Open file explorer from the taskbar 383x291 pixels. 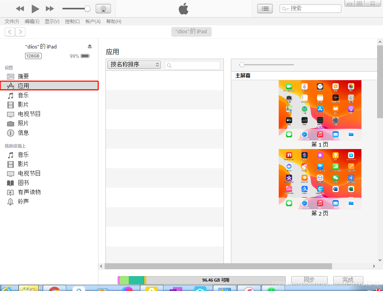point(29,288)
